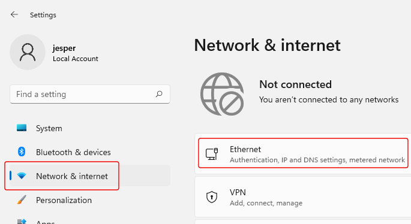
Task: Open the jesper Local Account profile
Action: [x=54, y=52]
